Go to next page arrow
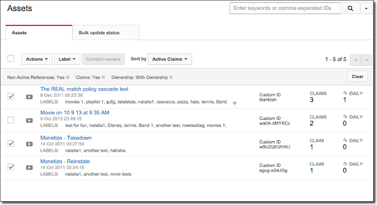 pos(366,60)
